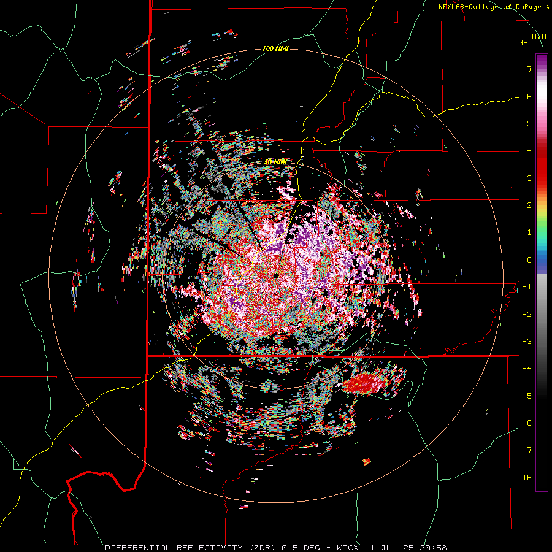Select the 1 dB scale value
This screenshot has height=552, width=552.
pyautogui.click(x=529, y=232)
